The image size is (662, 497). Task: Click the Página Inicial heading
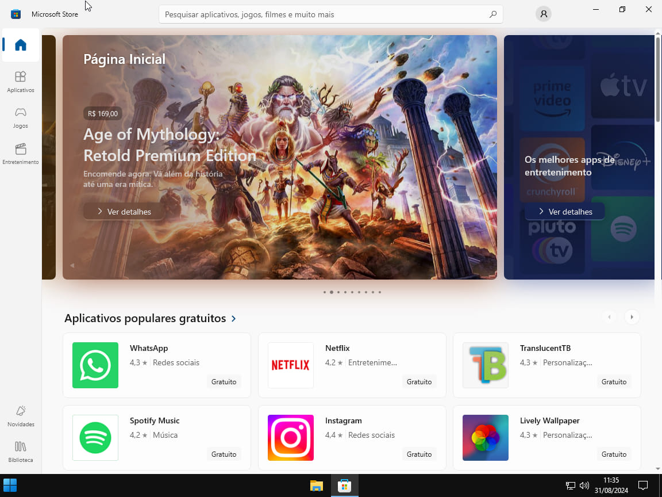point(124,59)
